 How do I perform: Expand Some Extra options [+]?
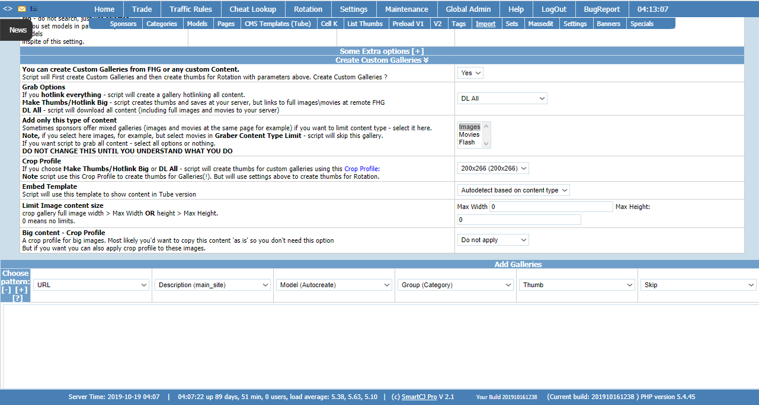382,52
